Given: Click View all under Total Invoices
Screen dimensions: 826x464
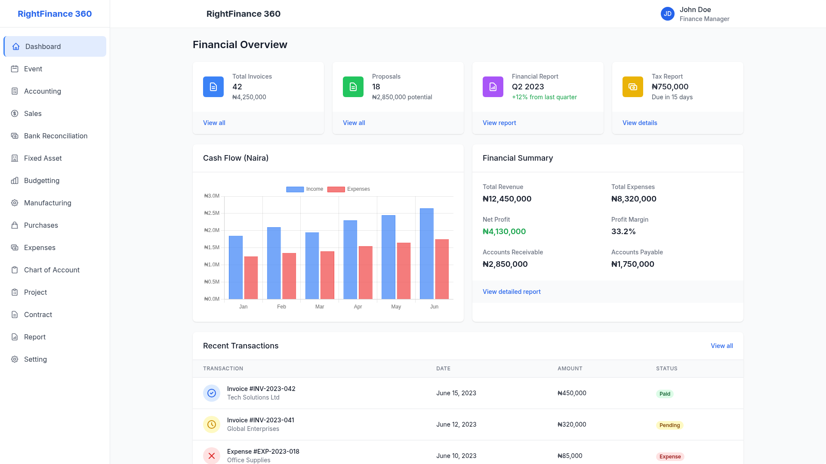Looking at the screenshot, I should [x=214, y=123].
